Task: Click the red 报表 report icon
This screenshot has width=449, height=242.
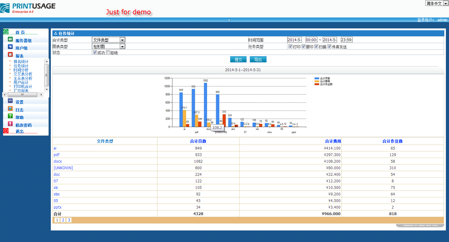Action: click(10, 55)
